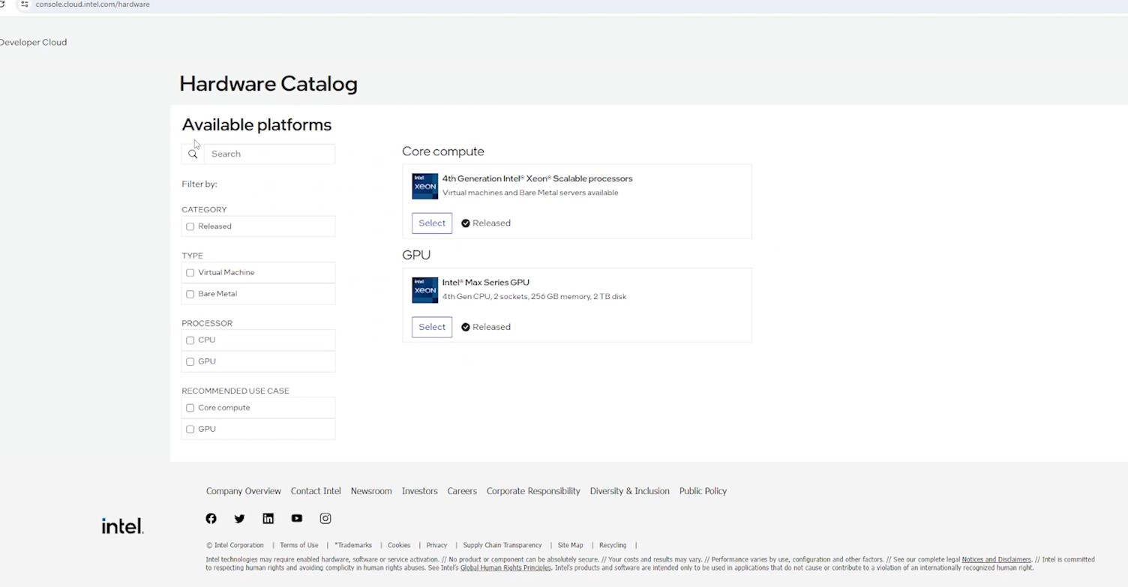The height and width of the screenshot is (587, 1128).
Task: Select the 4th Generation Xeon platform
Action: tap(432, 223)
